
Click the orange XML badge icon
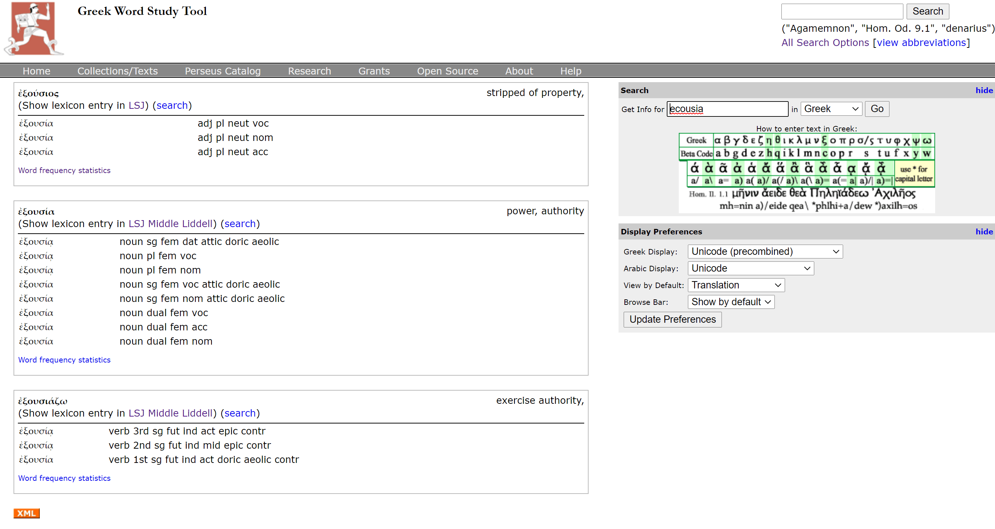coord(26,513)
